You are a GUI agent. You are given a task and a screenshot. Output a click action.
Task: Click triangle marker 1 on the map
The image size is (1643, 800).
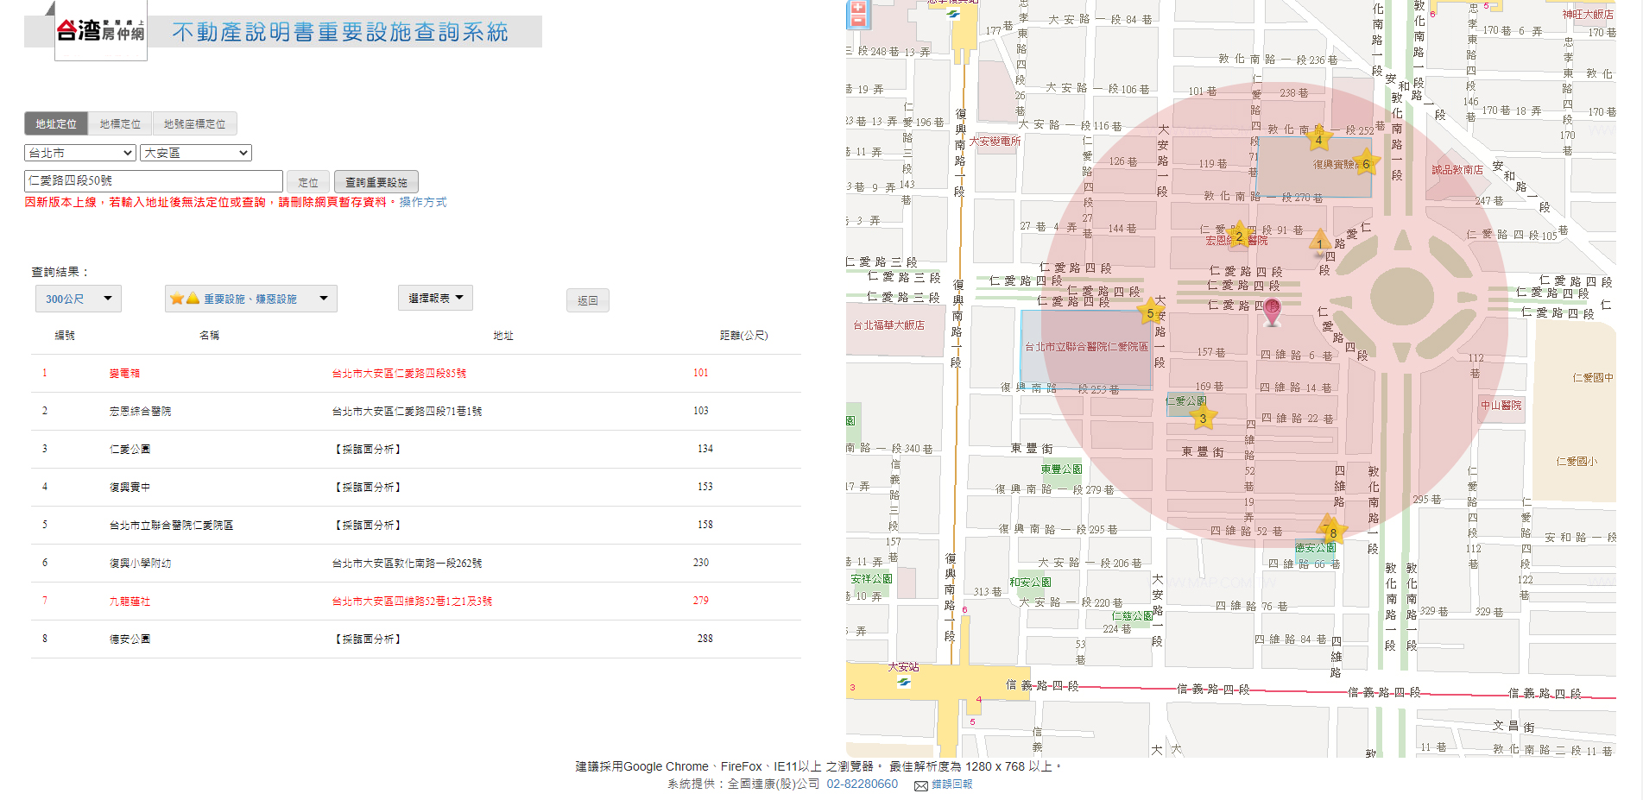(1320, 242)
